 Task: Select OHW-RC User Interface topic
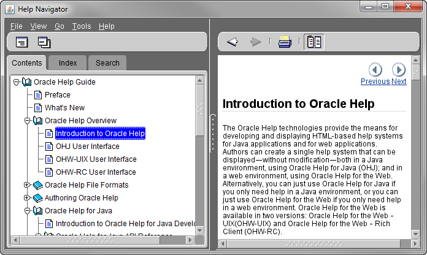pyautogui.click(x=96, y=172)
